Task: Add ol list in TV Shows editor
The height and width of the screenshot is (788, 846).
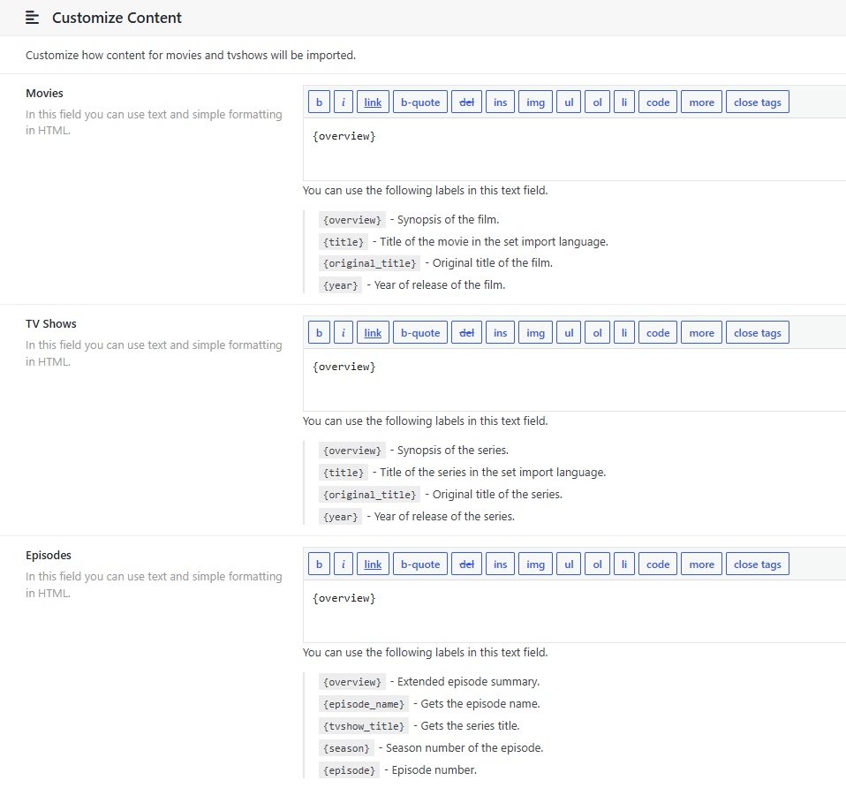Action: click(x=597, y=332)
